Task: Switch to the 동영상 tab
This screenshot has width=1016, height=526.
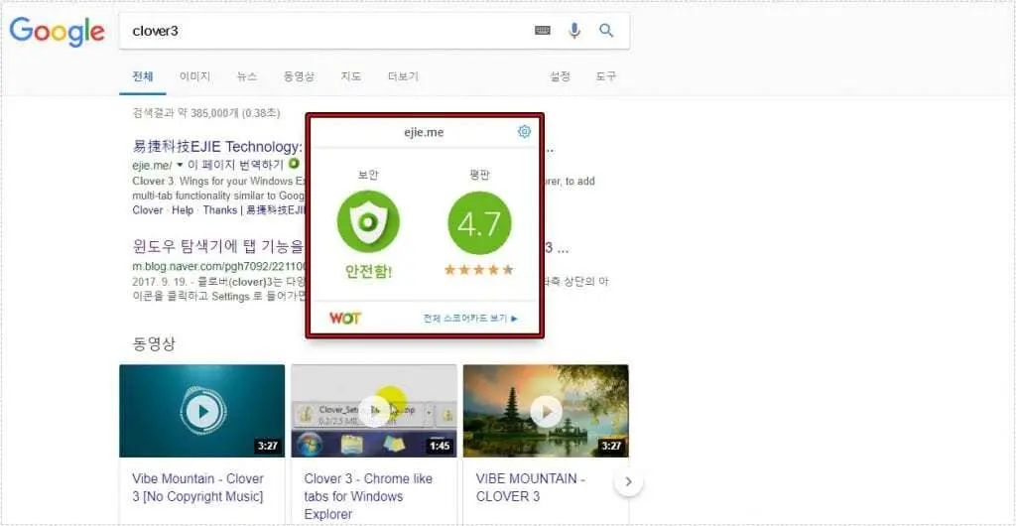Action: click(x=299, y=76)
